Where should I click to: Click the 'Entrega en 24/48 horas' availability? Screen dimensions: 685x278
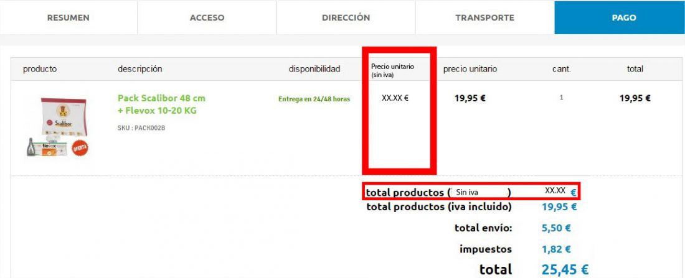314,99
